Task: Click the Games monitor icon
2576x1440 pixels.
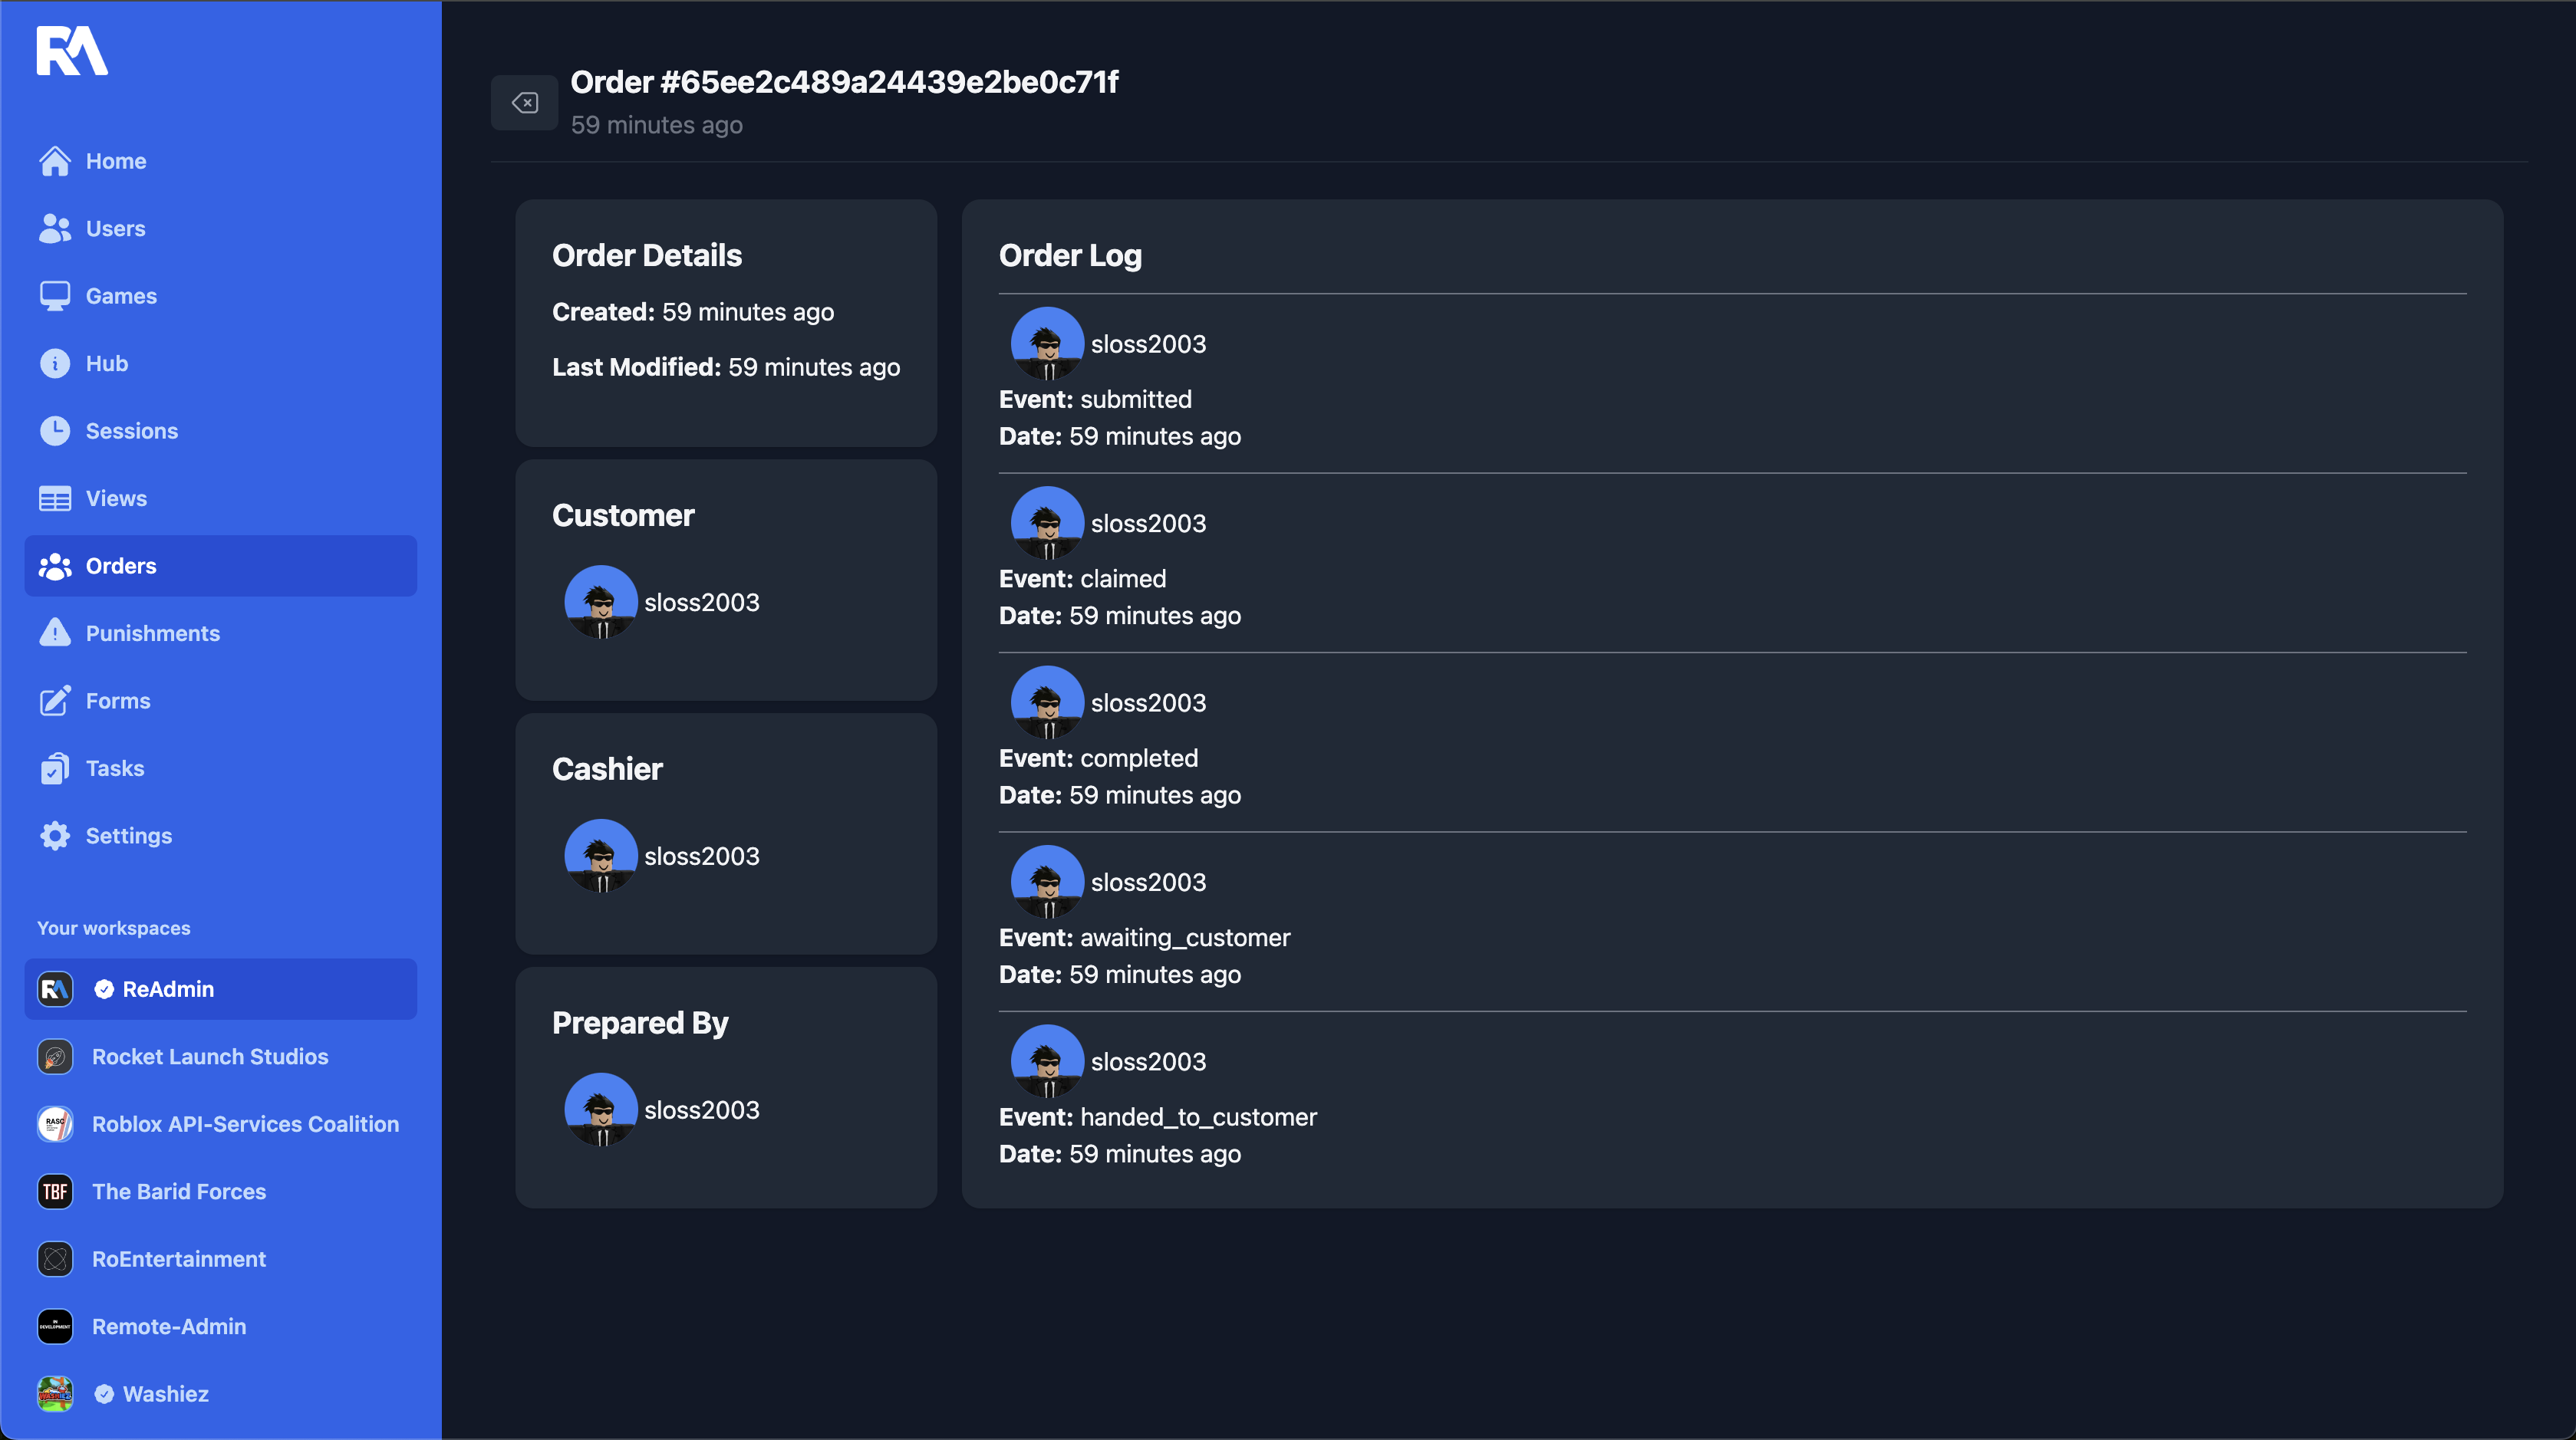Action: pos(55,296)
